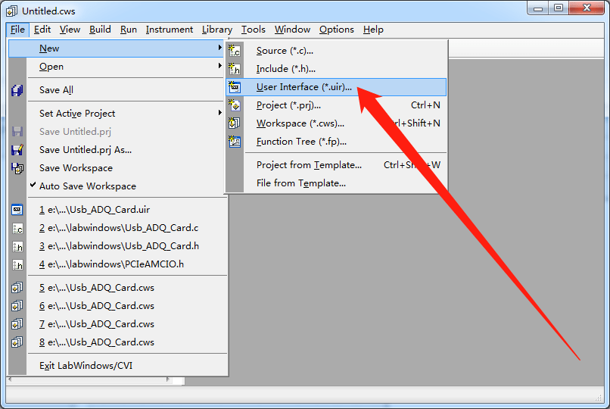Select Exit LabWindows/CVI

click(86, 366)
